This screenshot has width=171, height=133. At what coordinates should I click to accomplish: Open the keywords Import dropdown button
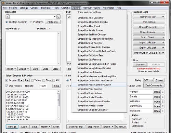pyautogui.click(x=11, y=69)
